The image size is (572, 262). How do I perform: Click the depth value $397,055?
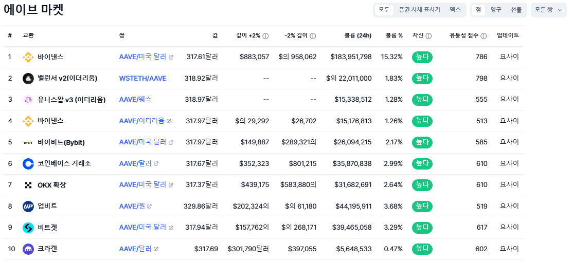point(302,249)
